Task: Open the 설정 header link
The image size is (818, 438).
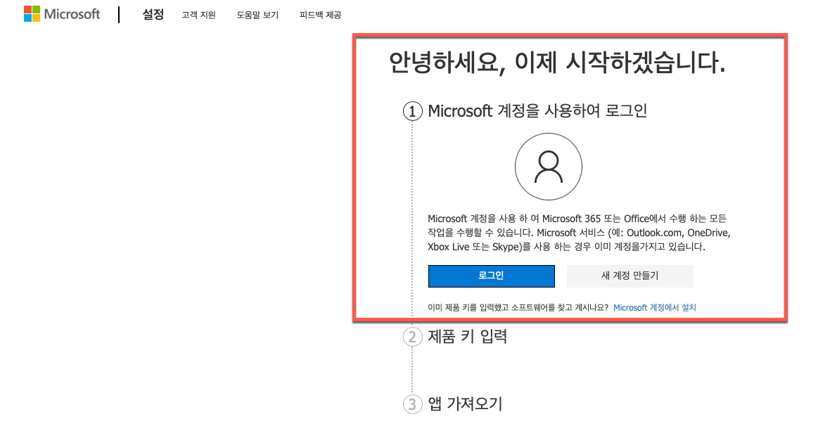Action: [153, 15]
